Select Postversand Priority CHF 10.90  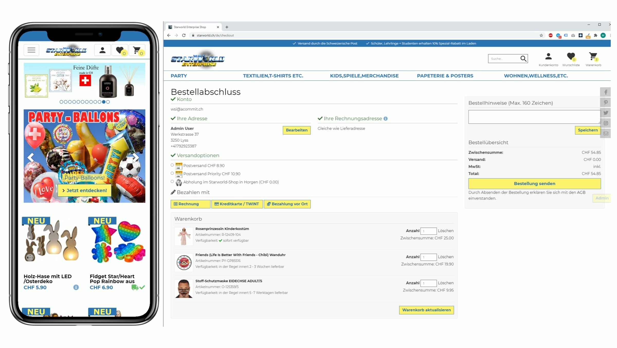point(172,173)
